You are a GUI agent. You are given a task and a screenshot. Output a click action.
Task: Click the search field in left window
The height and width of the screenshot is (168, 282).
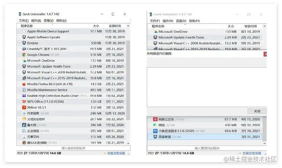[73, 148]
